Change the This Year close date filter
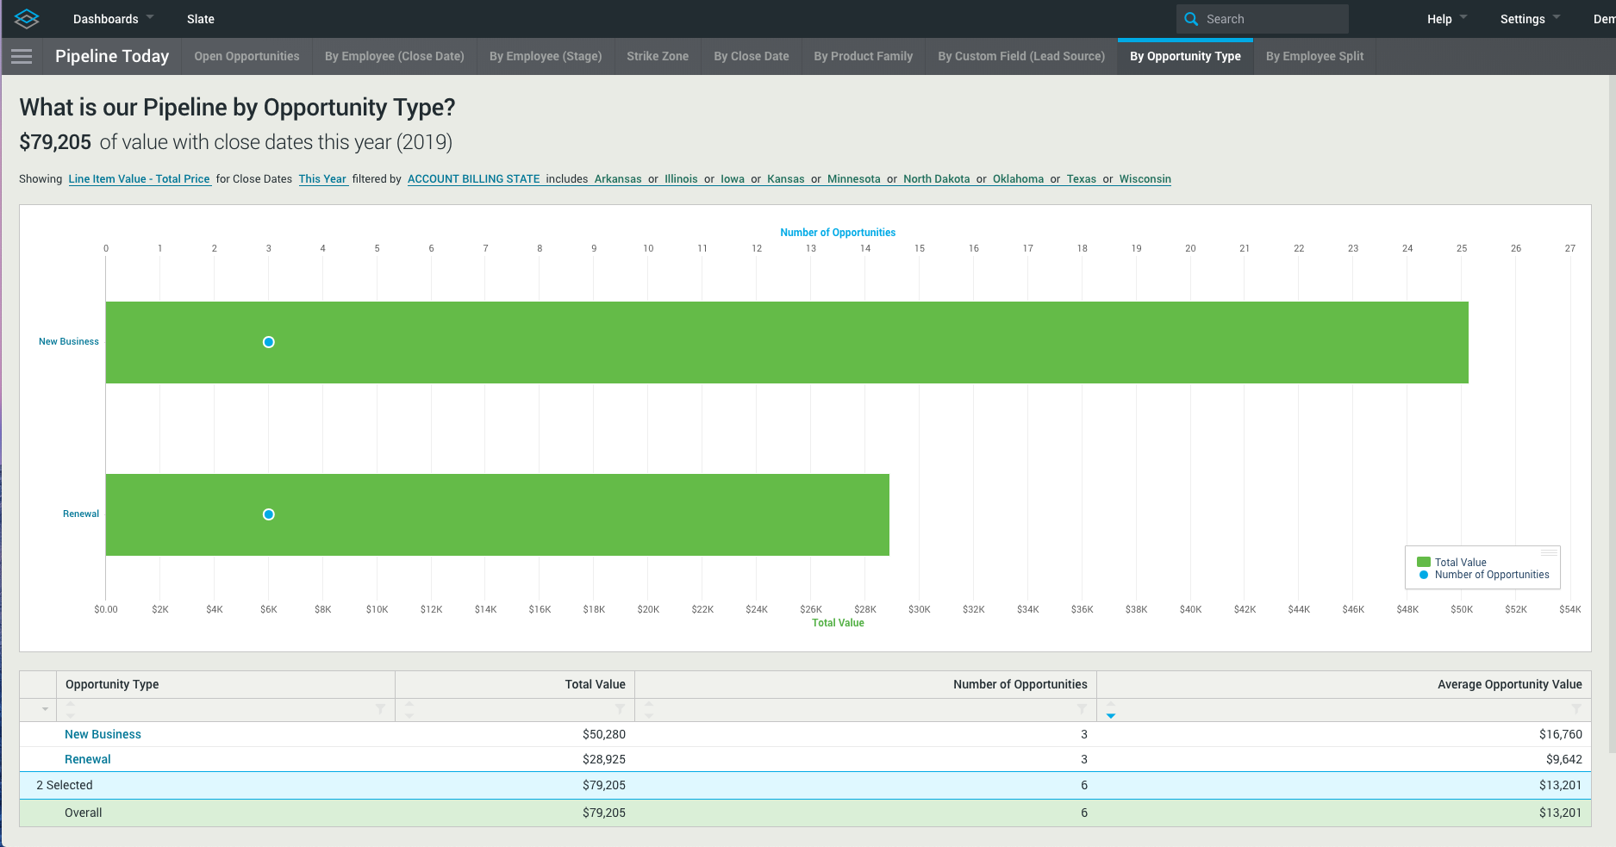This screenshot has width=1616, height=847. point(323,179)
